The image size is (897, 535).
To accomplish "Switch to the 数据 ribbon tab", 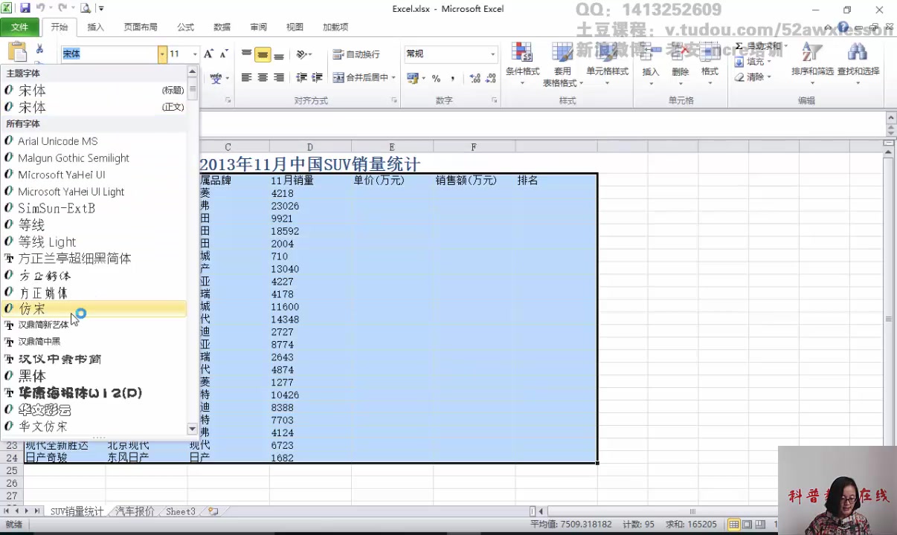I will click(222, 27).
